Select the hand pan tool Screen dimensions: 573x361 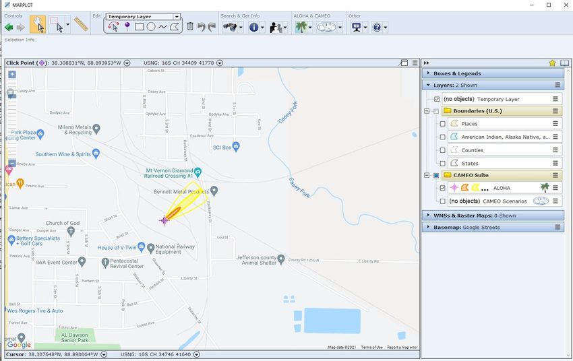(x=38, y=25)
